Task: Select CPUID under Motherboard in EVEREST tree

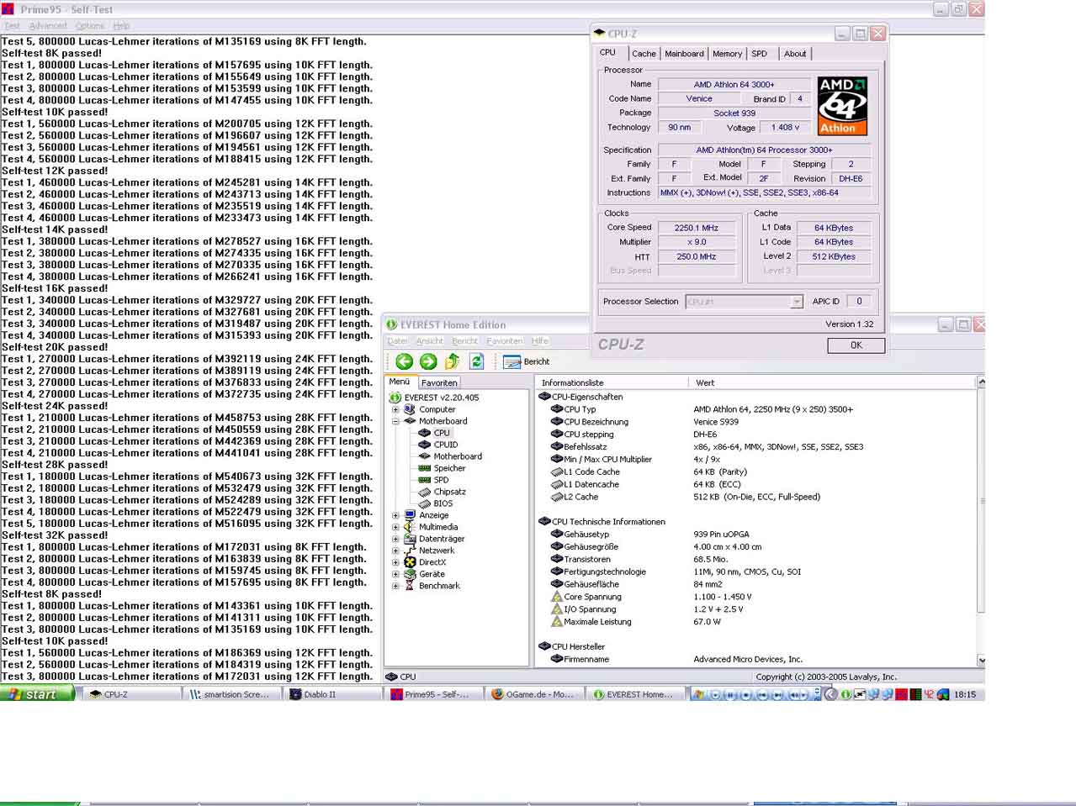Action: click(x=445, y=445)
